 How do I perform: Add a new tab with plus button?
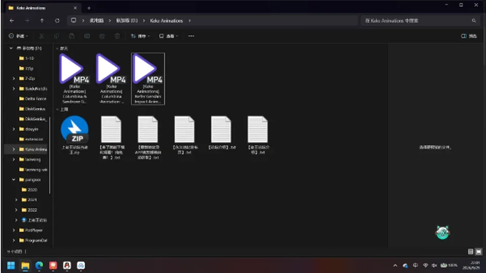click(x=89, y=8)
